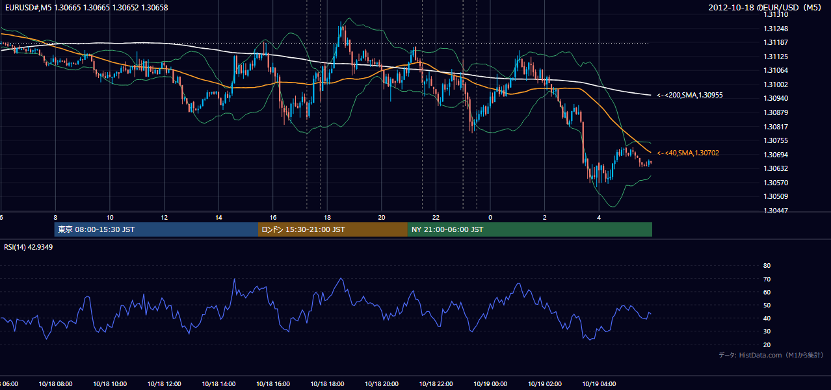Image resolution: width=831 pixels, height=390 pixels.
Task: Click RSI scale value 50
Action: (767, 305)
